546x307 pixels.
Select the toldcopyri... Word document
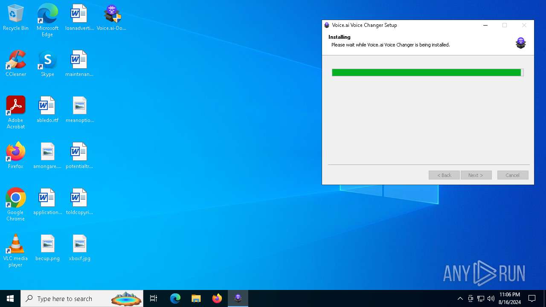[79, 202]
